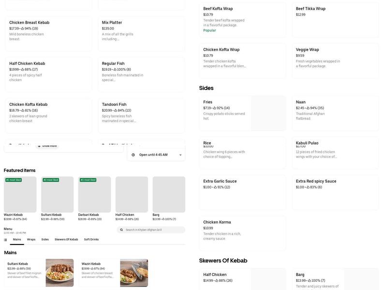Click the Sides section heading
This screenshot has height=290, width=387.
(x=207, y=88)
